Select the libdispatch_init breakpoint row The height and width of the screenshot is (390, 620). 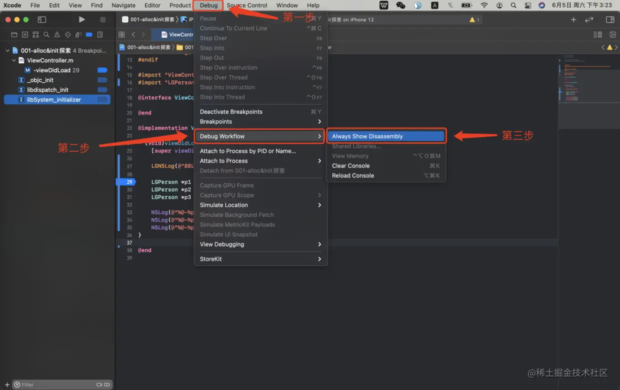[x=56, y=90]
